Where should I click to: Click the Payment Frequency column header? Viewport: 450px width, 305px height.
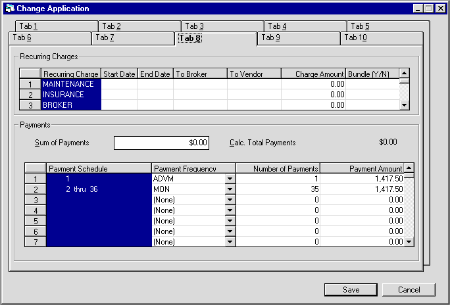tap(193, 168)
